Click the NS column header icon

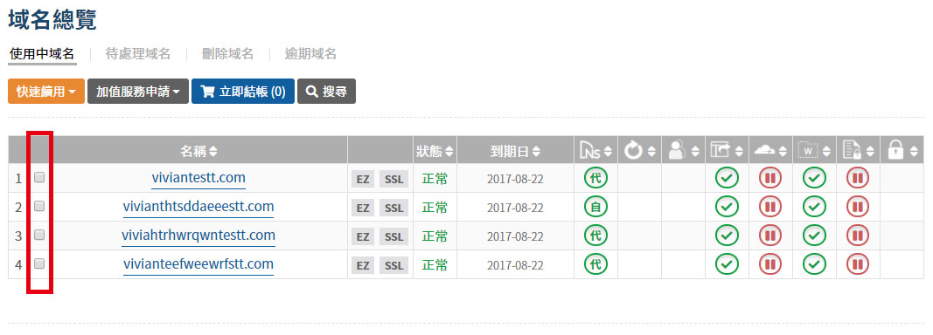coord(590,152)
